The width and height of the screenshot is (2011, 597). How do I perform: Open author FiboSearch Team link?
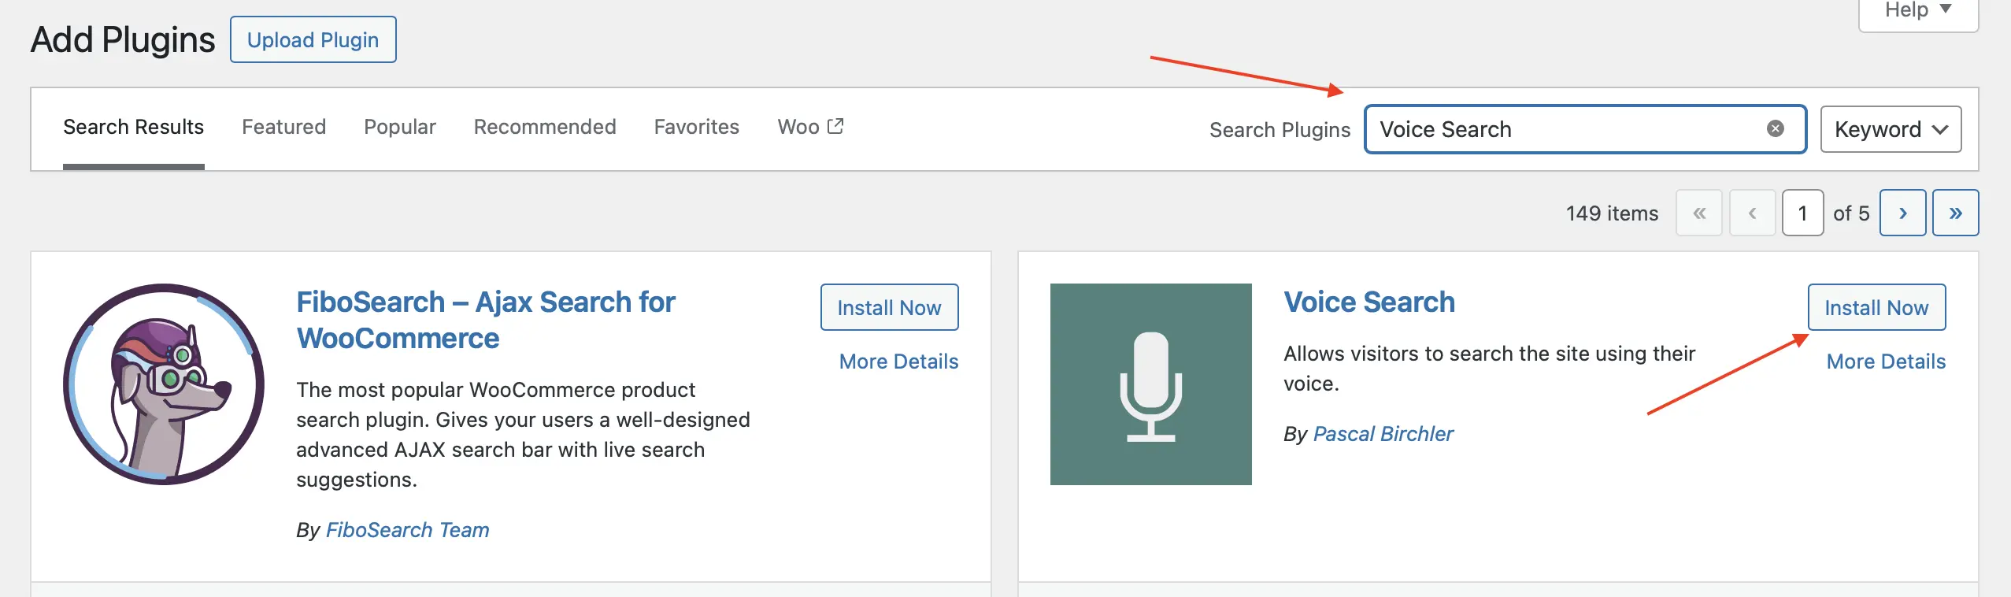tap(407, 530)
